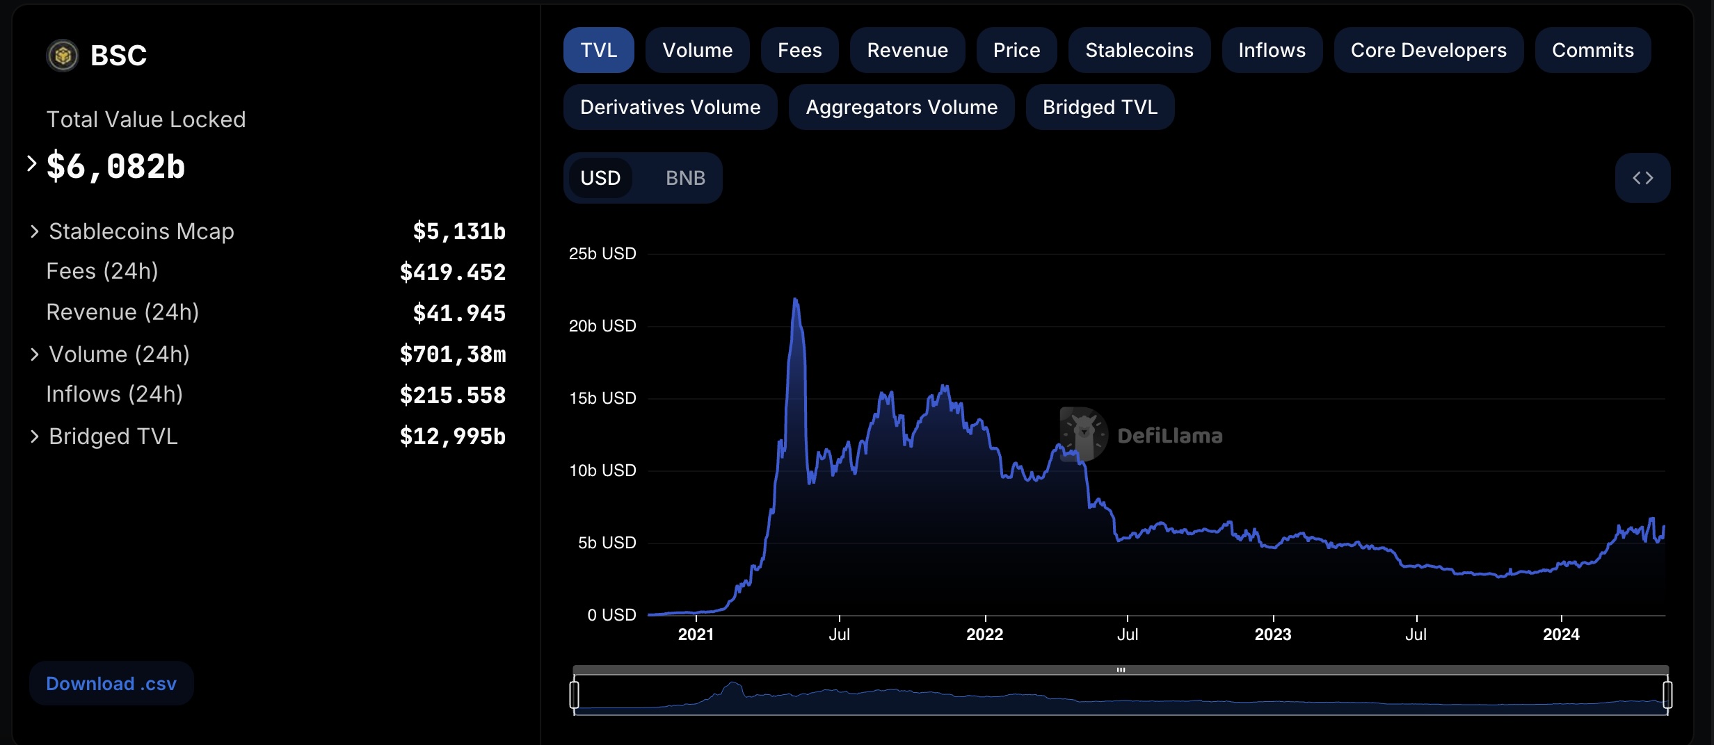Screen dimensions: 1714x745
Task: Enable the Price chart metric
Action: (x=1016, y=50)
